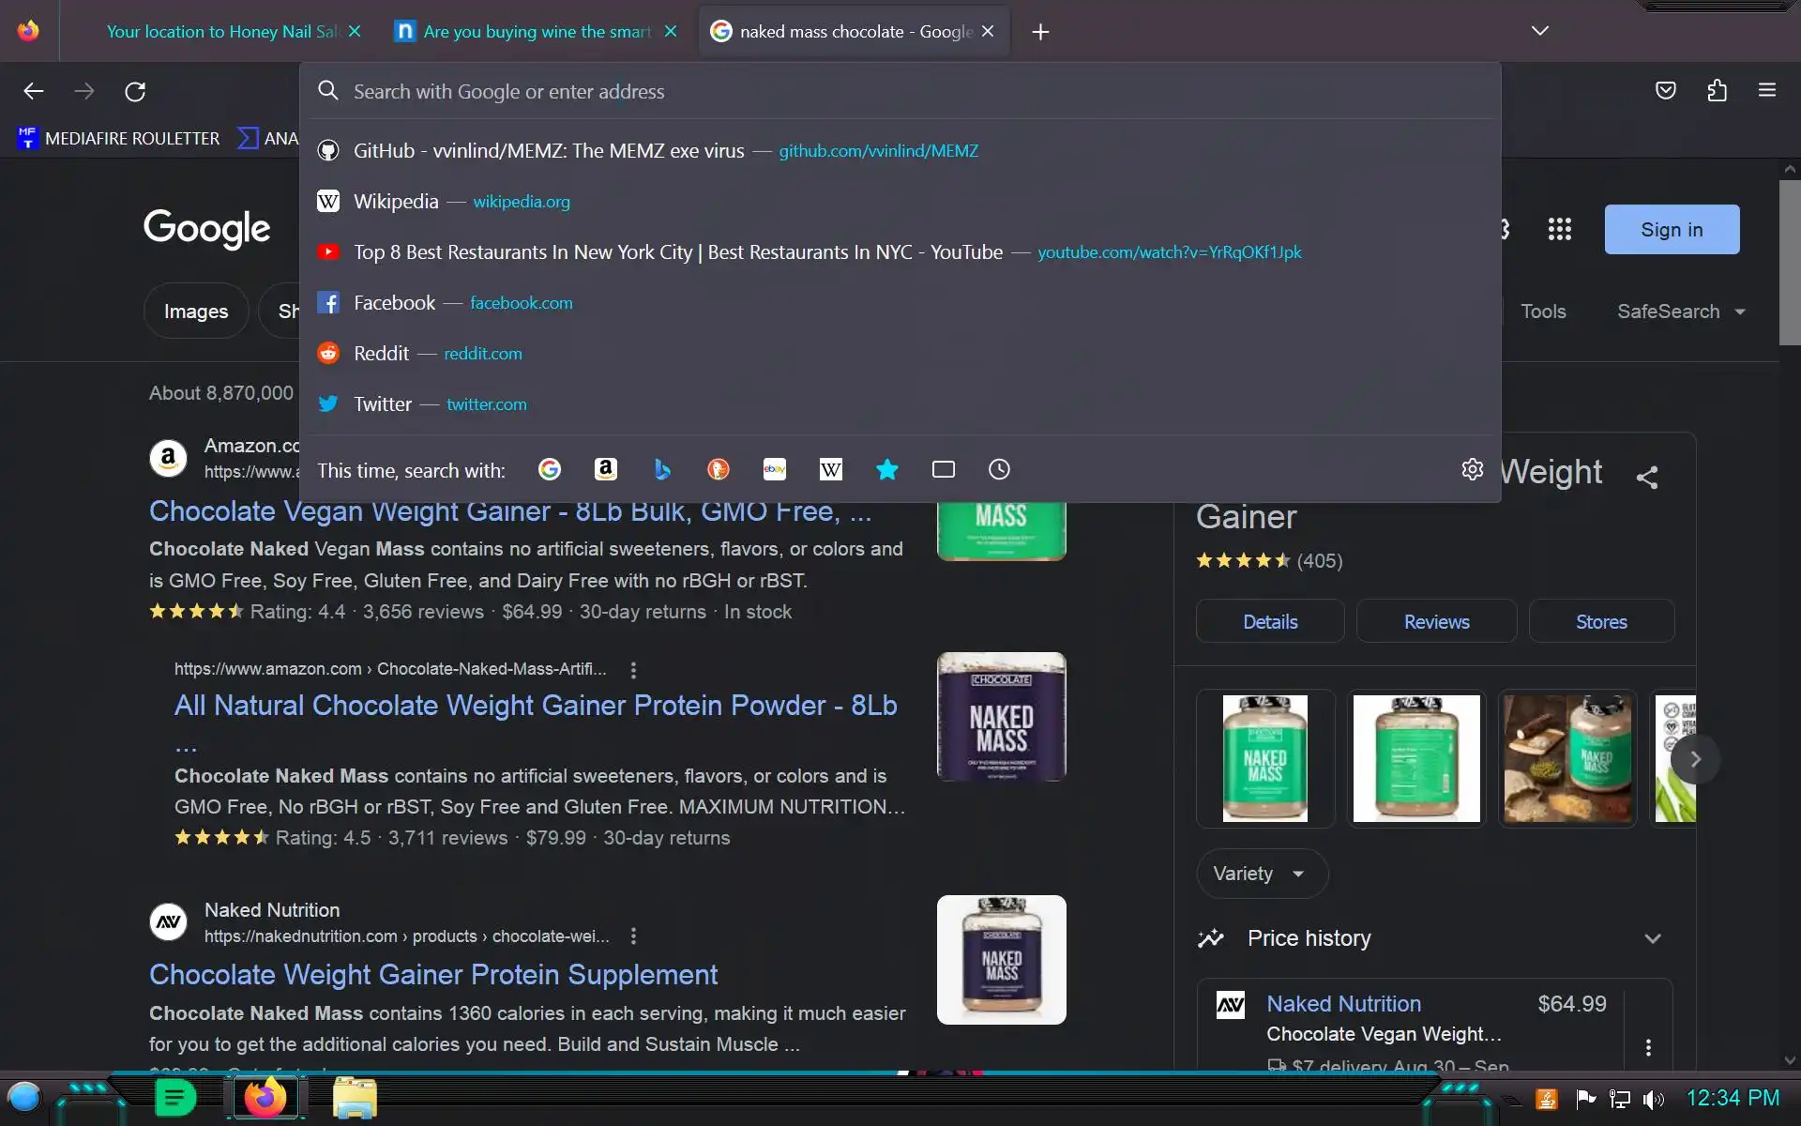The width and height of the screenshot is (1801, 1126).
Task: Click the Sign in button
Action: pyautogui.click(x=1672, y=230)
